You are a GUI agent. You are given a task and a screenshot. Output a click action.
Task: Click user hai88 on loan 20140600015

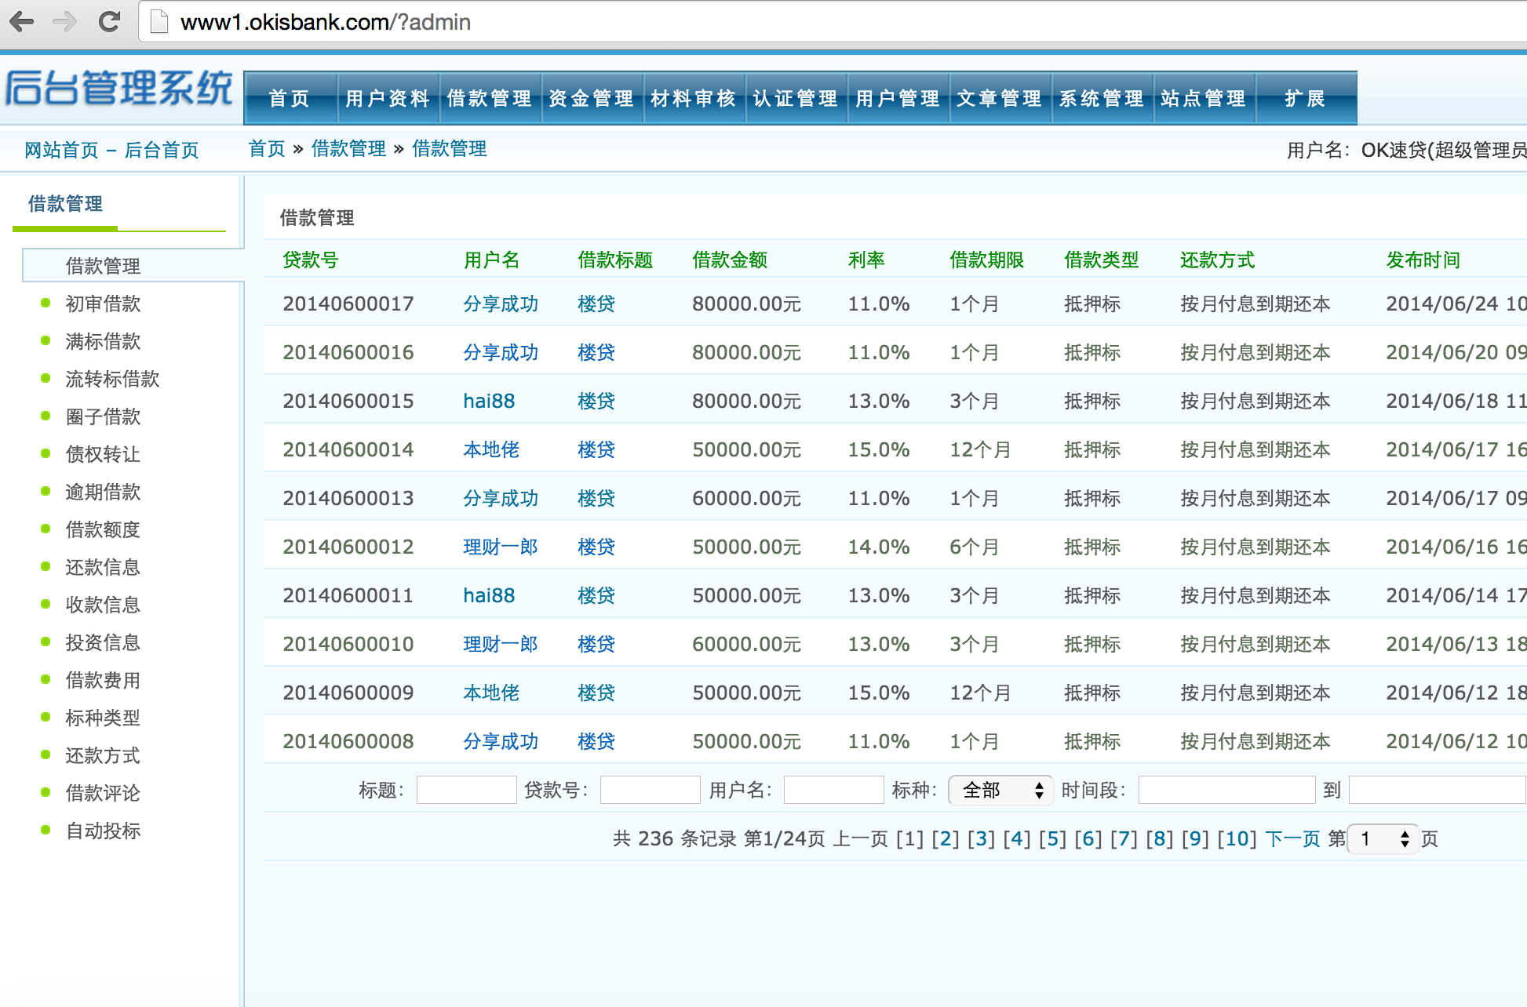pyautogui.click(x=489, y=401)
